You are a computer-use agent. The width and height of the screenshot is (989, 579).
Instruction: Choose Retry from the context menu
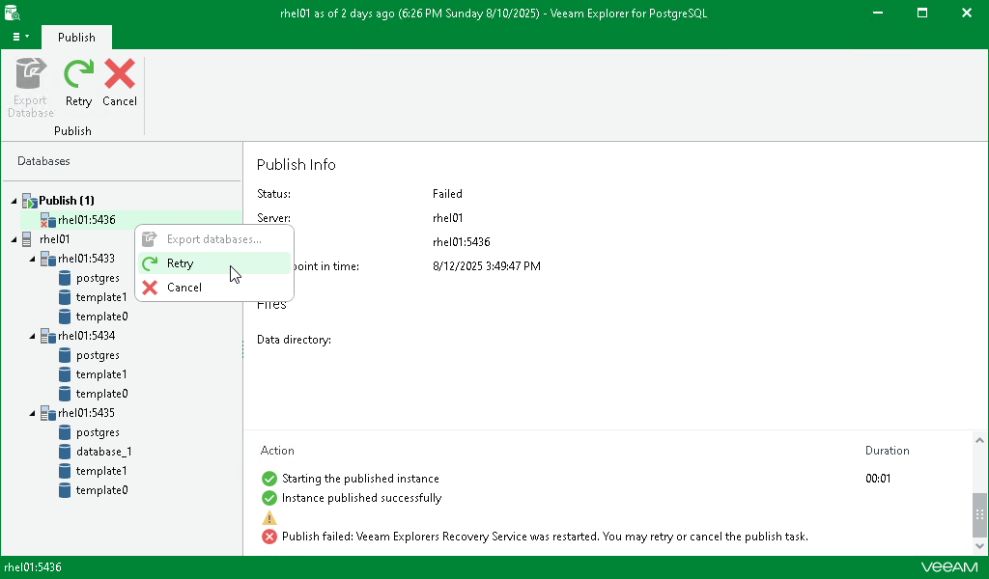coord(214,263)
